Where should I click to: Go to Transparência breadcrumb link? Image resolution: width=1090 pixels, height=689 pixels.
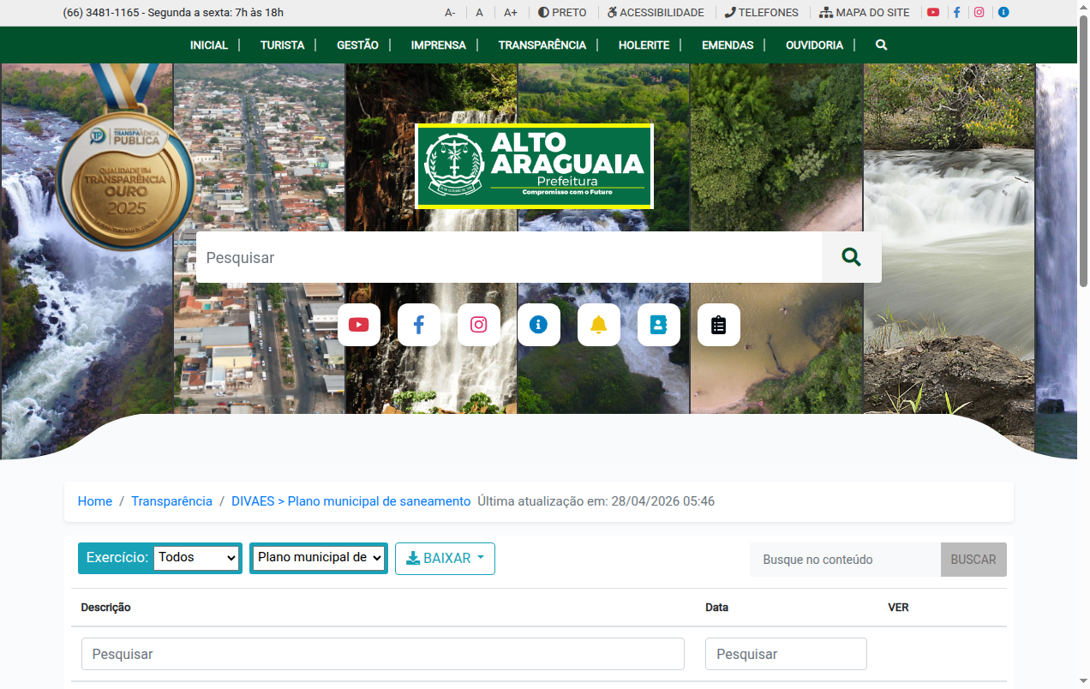171,501
